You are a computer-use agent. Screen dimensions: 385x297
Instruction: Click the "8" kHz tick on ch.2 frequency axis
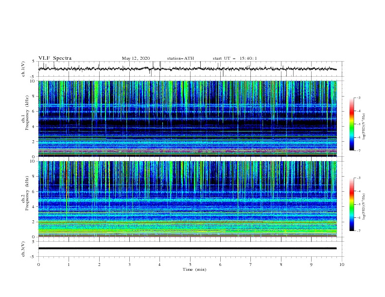(35, 177)
